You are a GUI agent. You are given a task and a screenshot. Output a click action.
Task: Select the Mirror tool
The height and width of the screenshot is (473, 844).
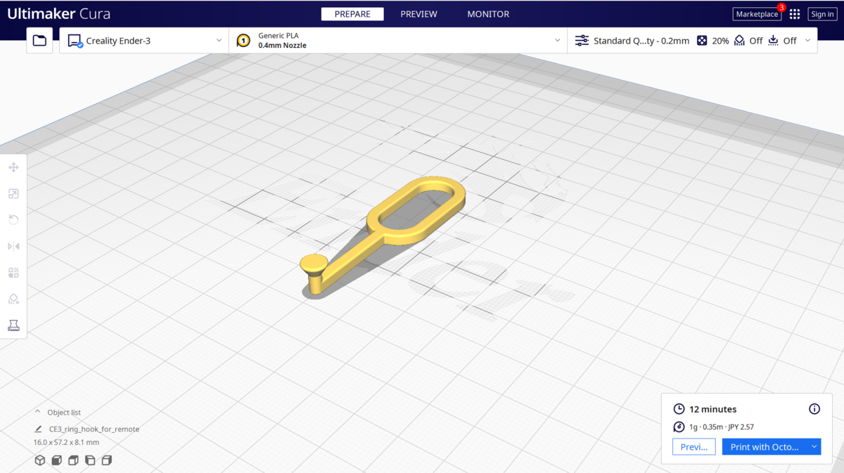13,246
